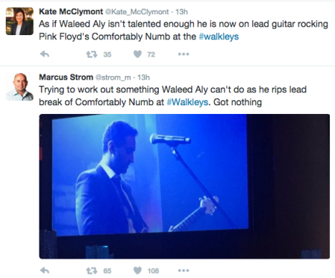
Task: Open Marcus Strom's display name link
Action: pyautogui.click(x=66, y=77)
